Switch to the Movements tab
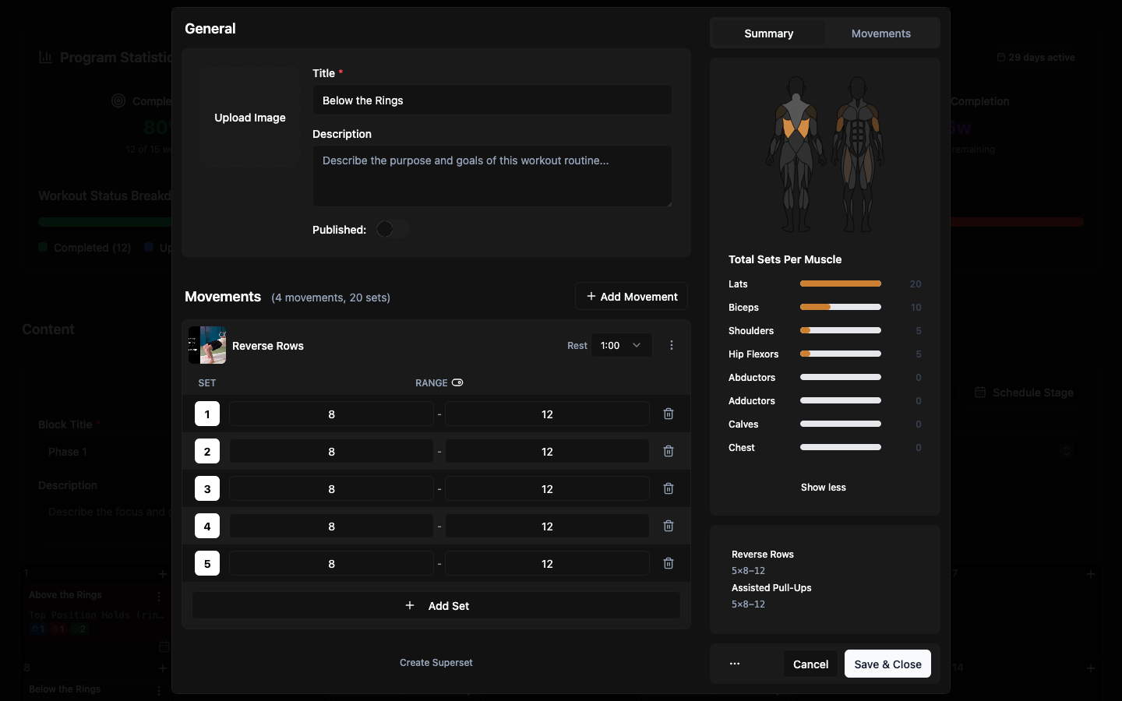Viewport: 1122px width, 701px height. [880, 33]
